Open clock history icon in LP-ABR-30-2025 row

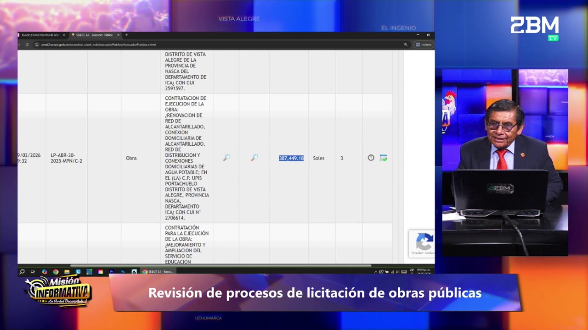[x=371, y=158]
